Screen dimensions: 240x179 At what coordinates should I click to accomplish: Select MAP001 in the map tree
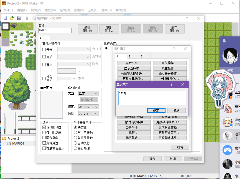18,144
